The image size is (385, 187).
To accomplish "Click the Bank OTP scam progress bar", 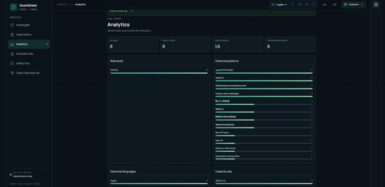I will [x=264, y=136].
